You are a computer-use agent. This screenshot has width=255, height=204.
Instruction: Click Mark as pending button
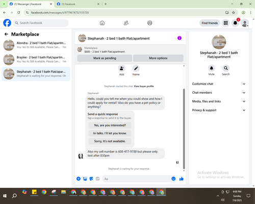(x=105, y=58)
